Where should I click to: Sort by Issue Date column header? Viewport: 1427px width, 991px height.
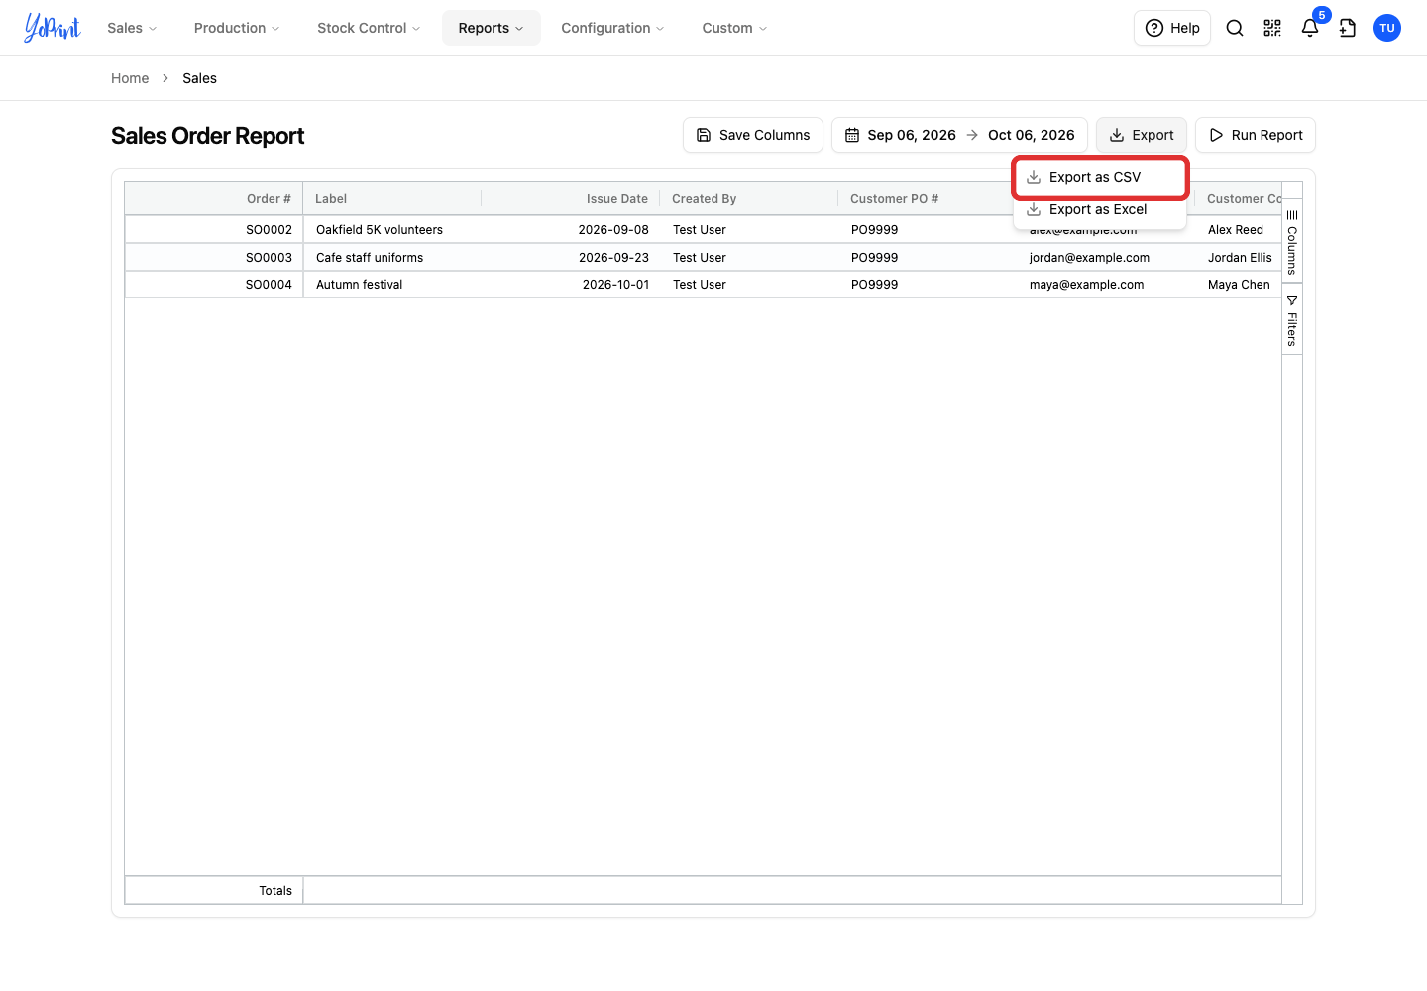571,199
